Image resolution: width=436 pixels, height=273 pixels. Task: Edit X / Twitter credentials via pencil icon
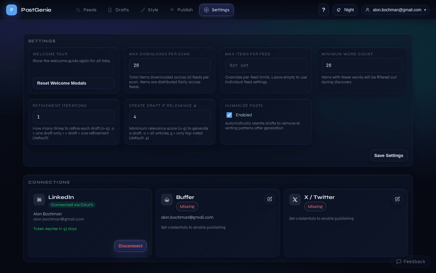(397, 199)
